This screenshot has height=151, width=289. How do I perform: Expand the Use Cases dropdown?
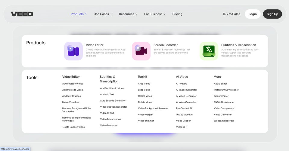103,14
